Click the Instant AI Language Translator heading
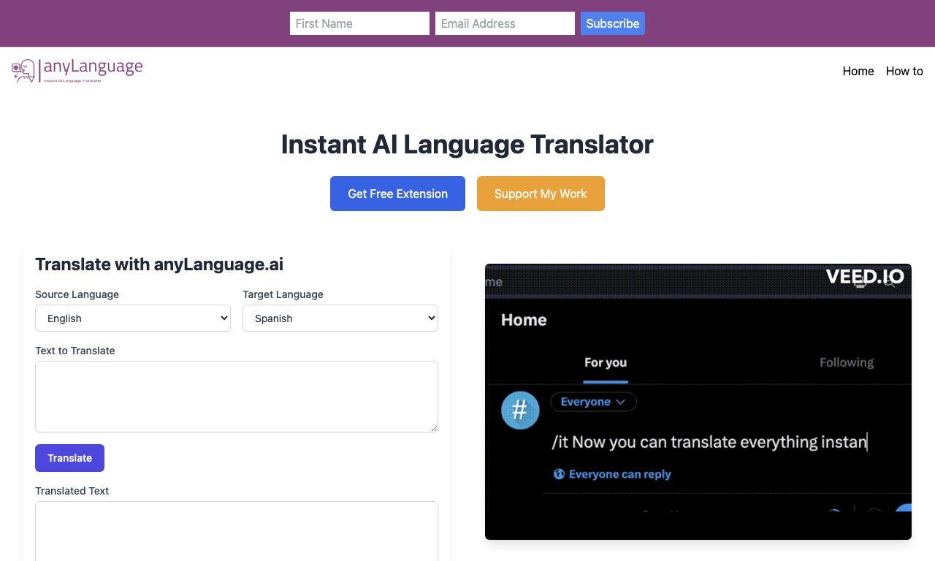The width and height of the screenshot is (935, 561). (x=467, y=144)
